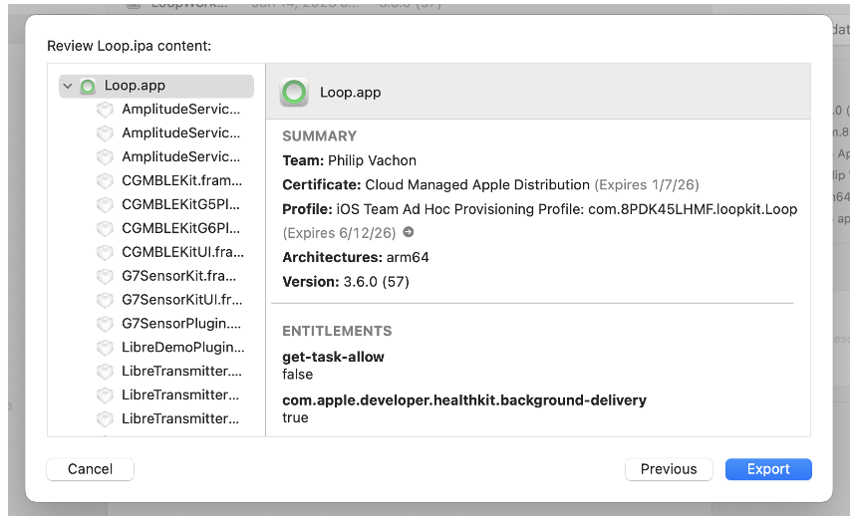Select the Loop.app row in the tree
This screenshot has width=859, height=526.
pos(156,86)
